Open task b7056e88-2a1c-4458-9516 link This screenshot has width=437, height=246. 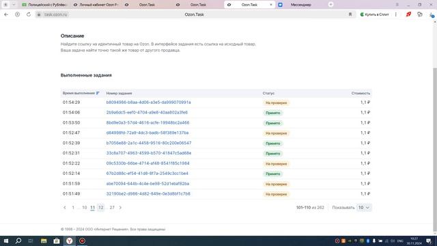click(149, 143)
